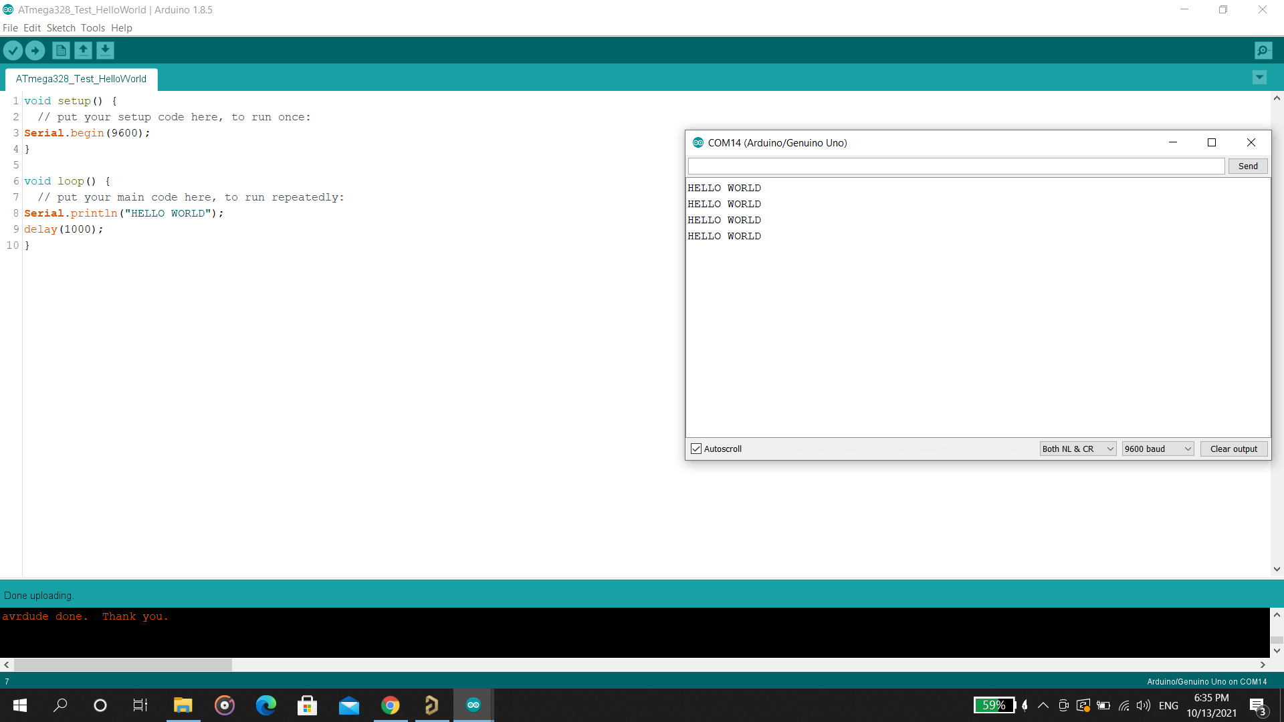Click the Verify sketch checkmark icon
Viewport: 1284px width, 722px height.
(x=13, y=50)
